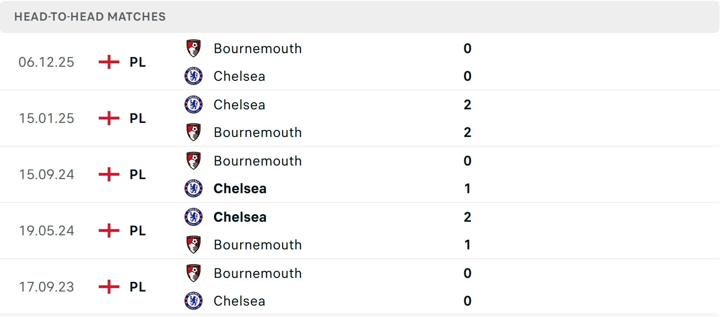Screen dimensions: 722x317
Task: Click Bournemouth name in 17.09.23 match
Action: click(258, 274)
